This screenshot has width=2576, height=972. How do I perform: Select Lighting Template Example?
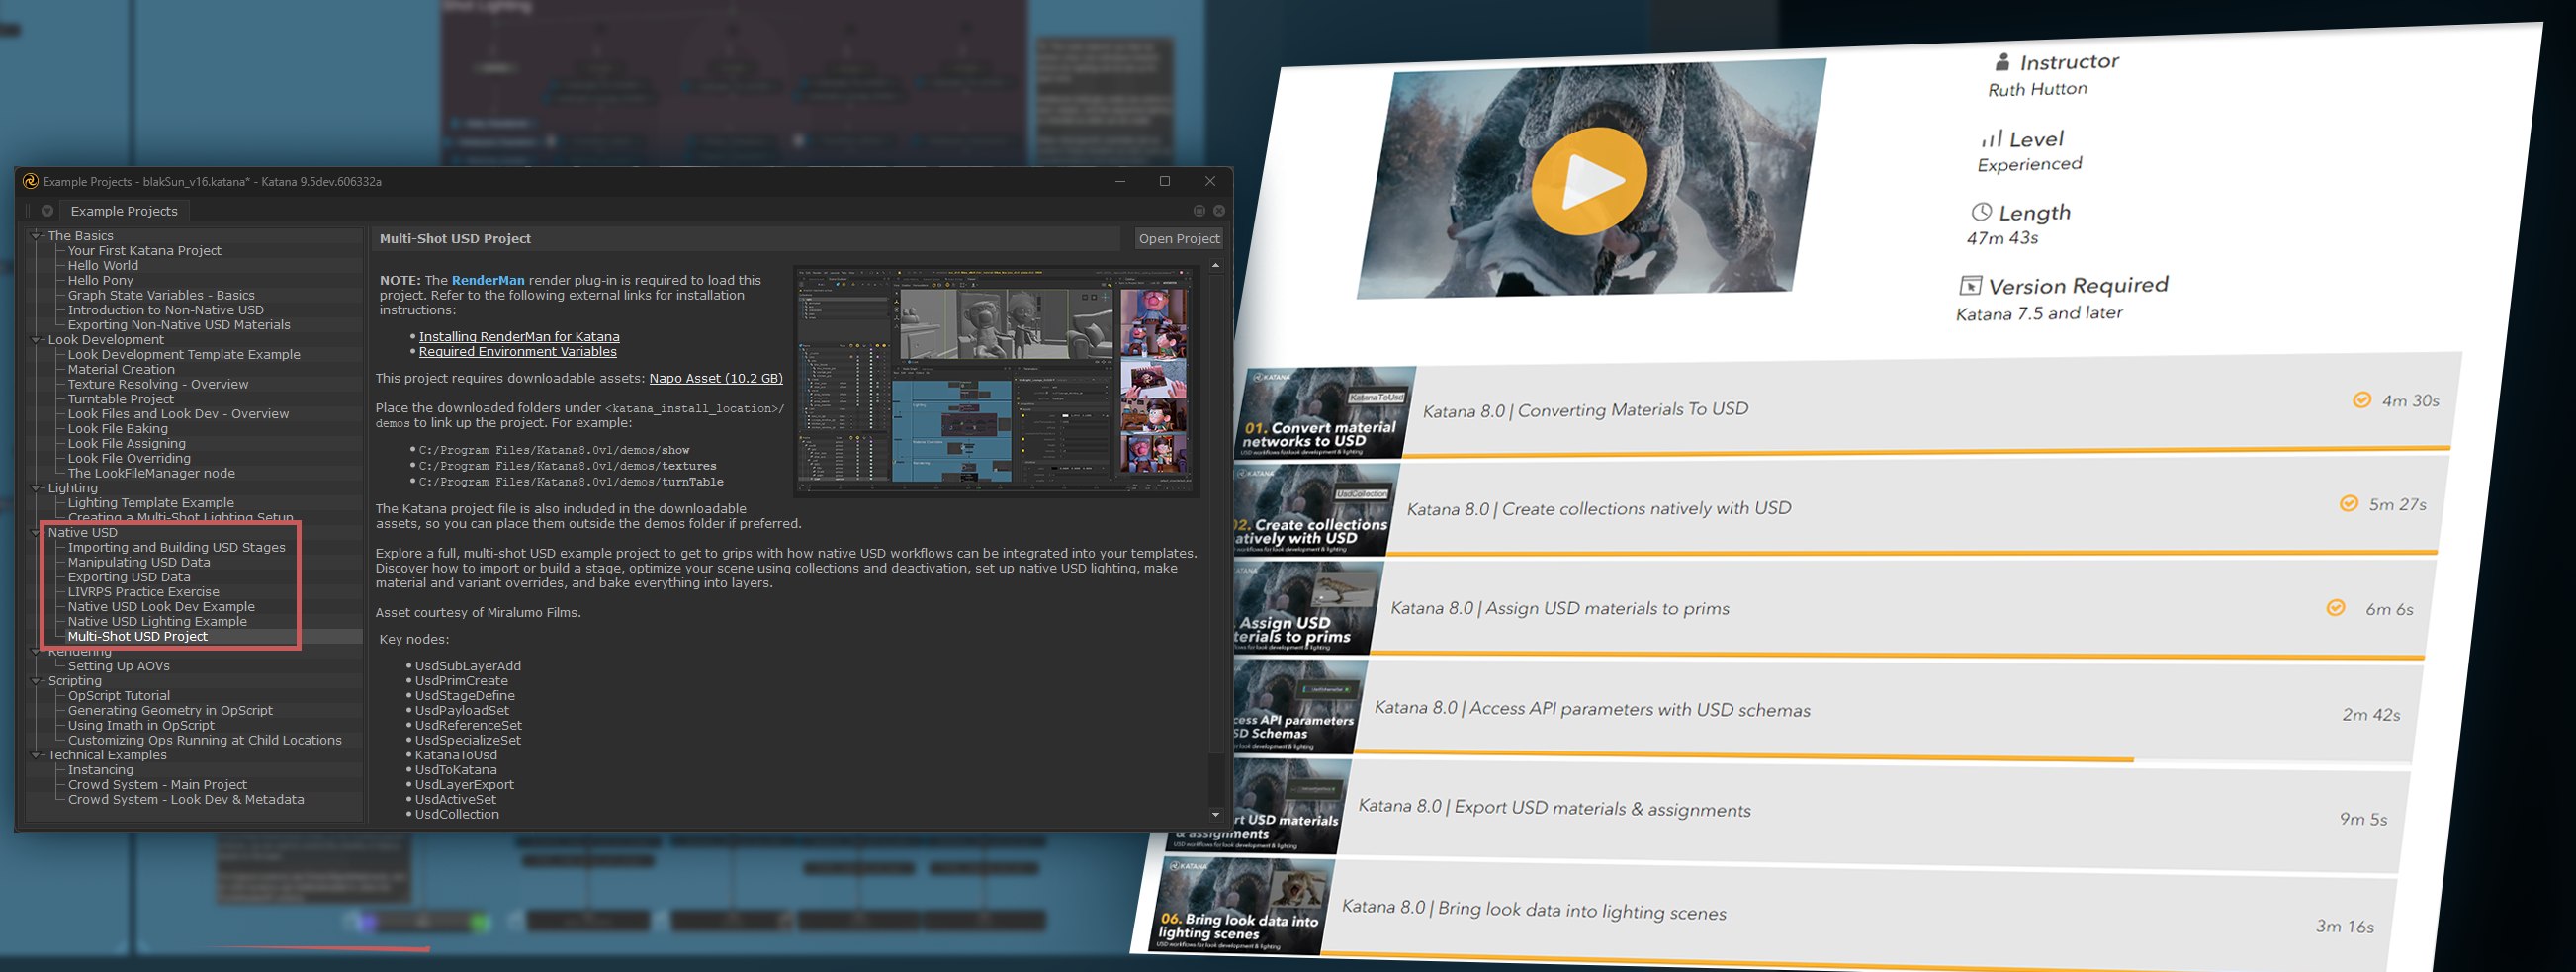point(151,503)
